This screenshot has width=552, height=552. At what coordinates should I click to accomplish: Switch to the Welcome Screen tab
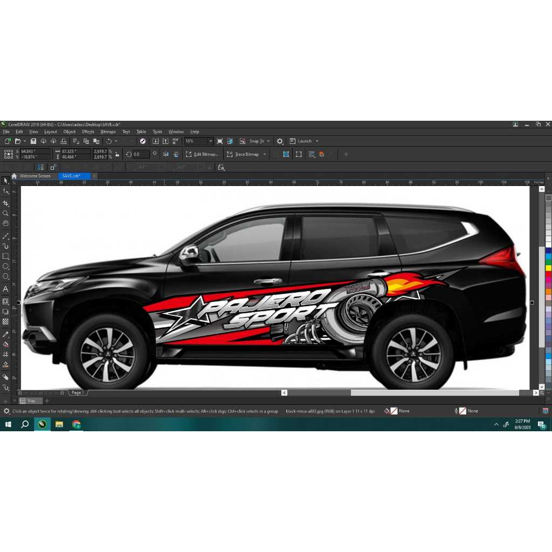click(x=36, y=176)
